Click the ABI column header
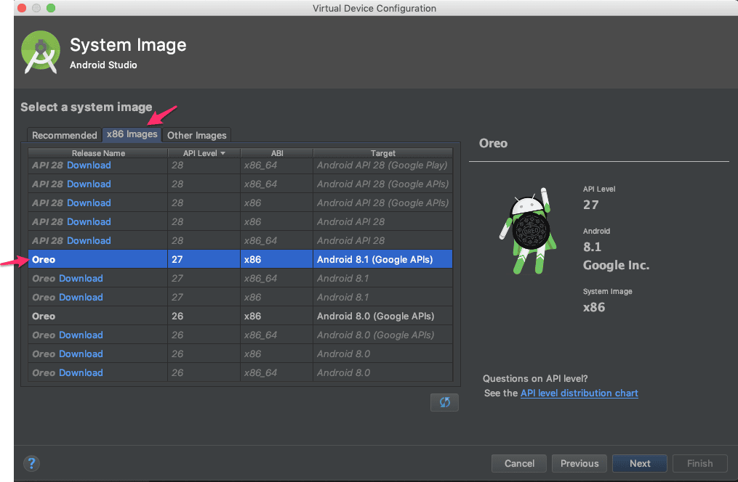 (277, 153)
